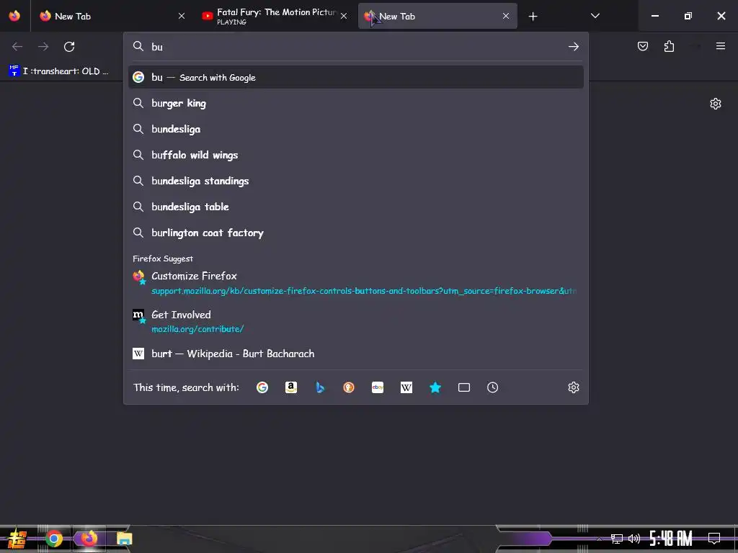Select DuckDuckGo search engine icon
Image resolution: width=738 pixels, height=553 pixels.
point(349,387)
